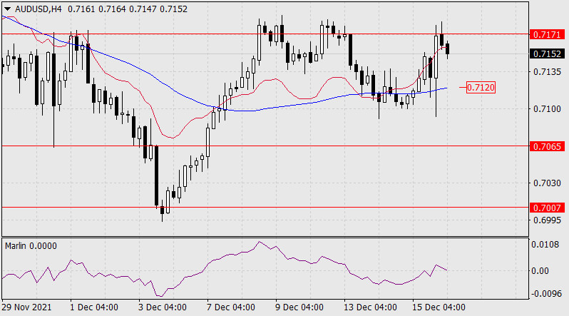Select the 0.7030 price scale value
This screenshot has width=569, height=316.
tap(547, 183)
